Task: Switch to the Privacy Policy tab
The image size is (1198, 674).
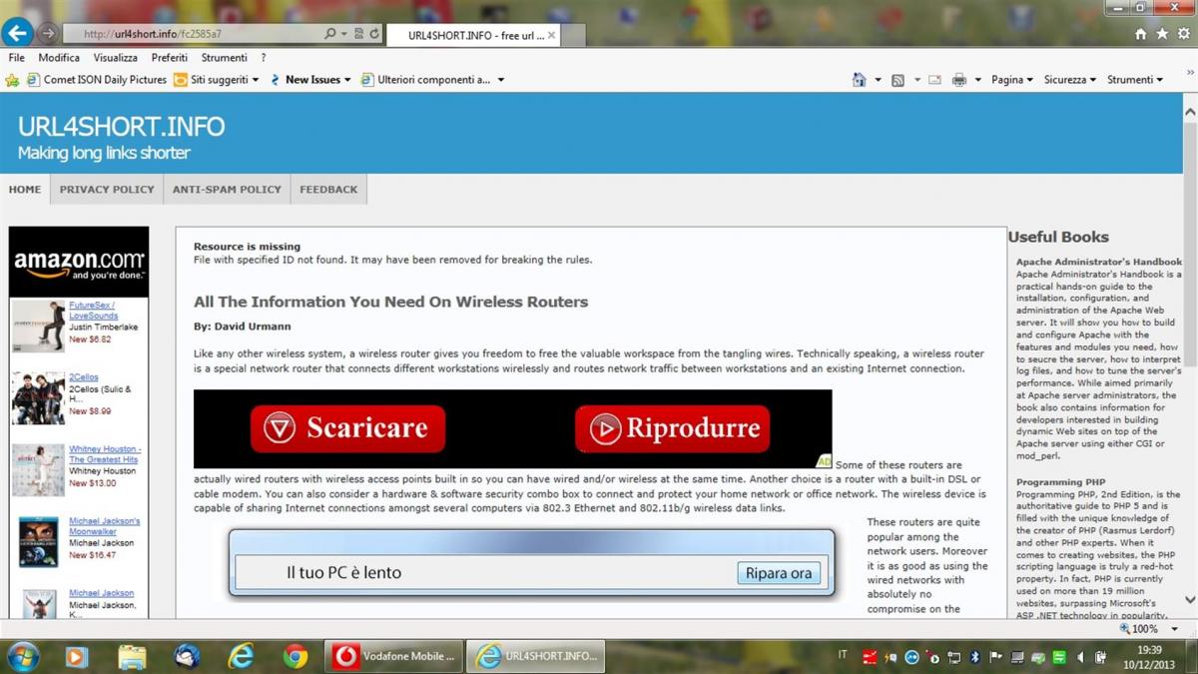Action: coord(107,189)
